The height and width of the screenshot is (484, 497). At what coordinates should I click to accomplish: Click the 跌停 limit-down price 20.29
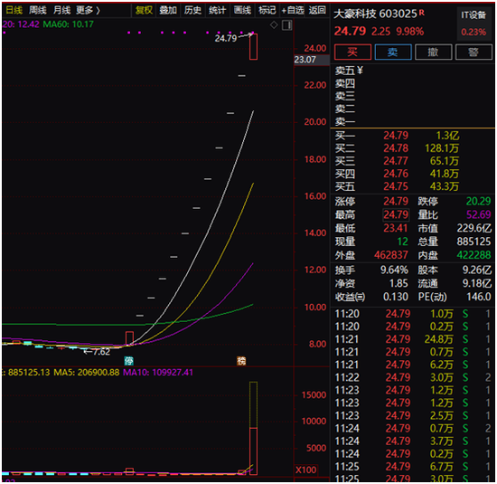pyautogui.click(x=478, y=201)
